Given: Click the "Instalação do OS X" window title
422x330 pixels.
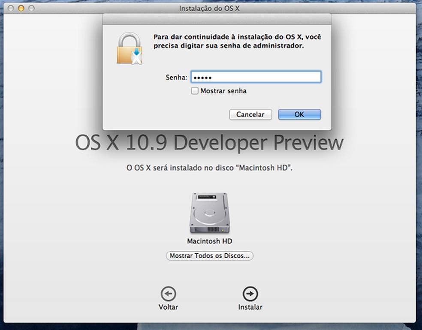Looking at the screenshot, I should [x=209, y=9].
